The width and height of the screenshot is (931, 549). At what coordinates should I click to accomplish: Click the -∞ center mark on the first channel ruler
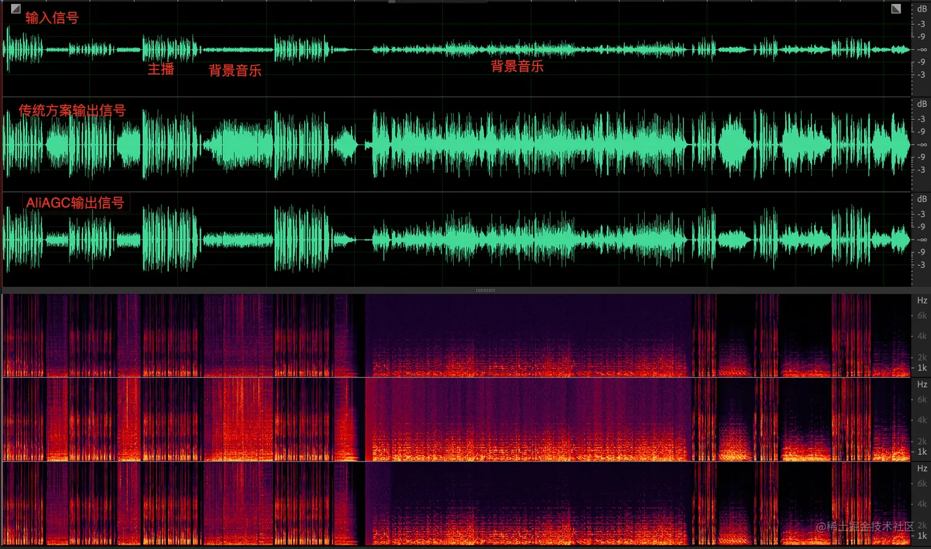pyautogui.click(x=922, y=49)
